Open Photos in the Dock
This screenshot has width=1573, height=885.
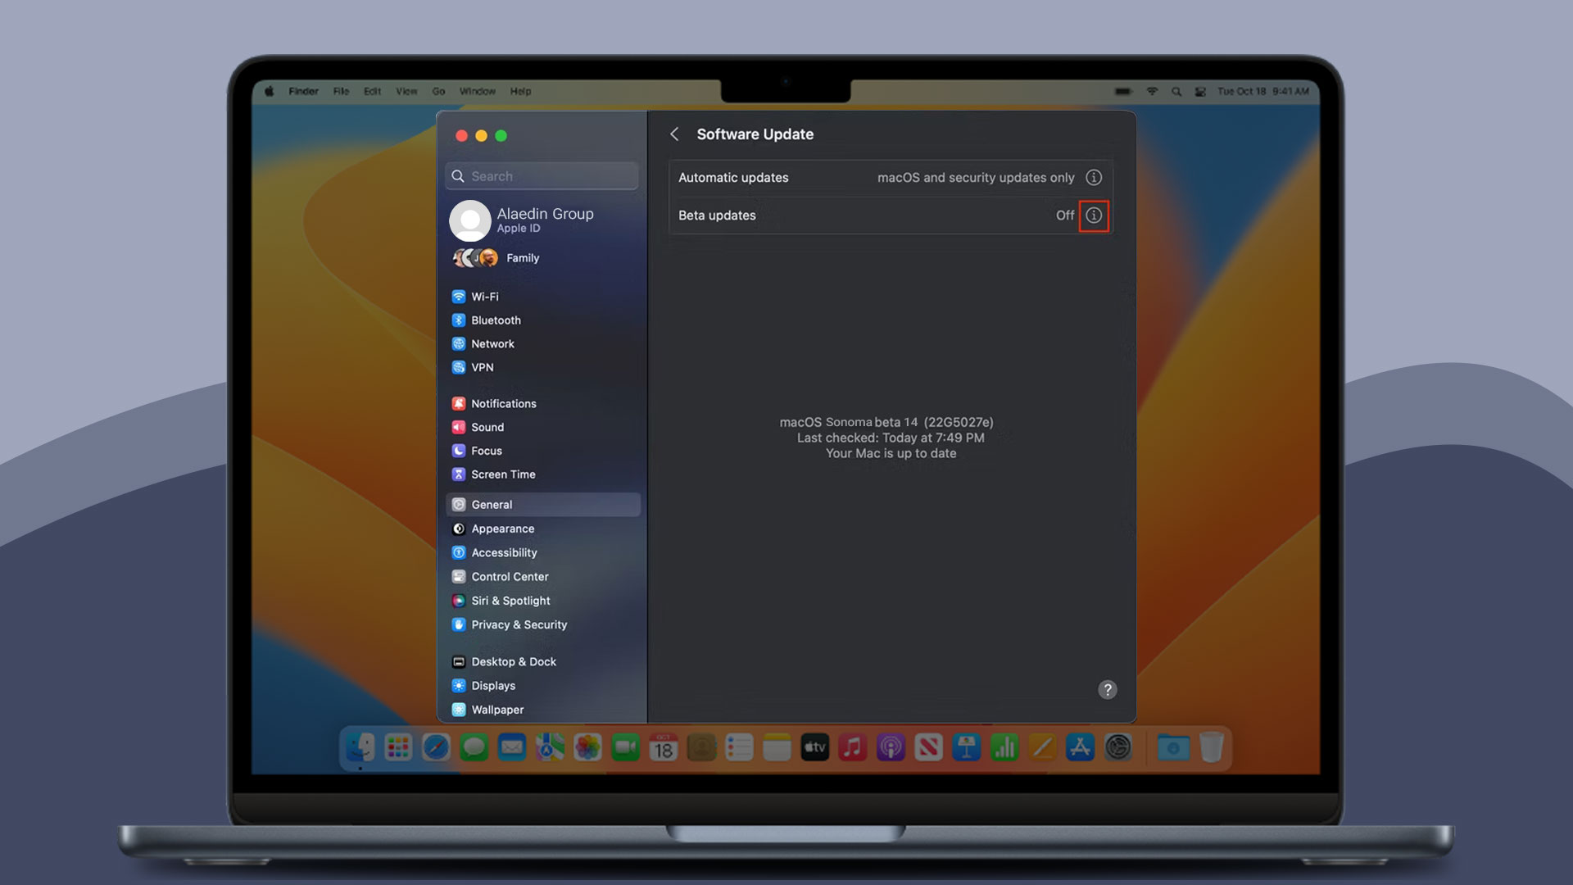(587, 747)
